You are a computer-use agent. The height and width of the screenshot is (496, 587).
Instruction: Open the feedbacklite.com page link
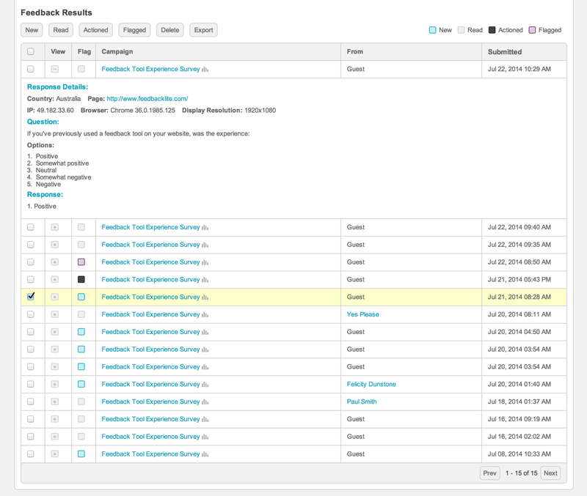(x=147, y=99)
